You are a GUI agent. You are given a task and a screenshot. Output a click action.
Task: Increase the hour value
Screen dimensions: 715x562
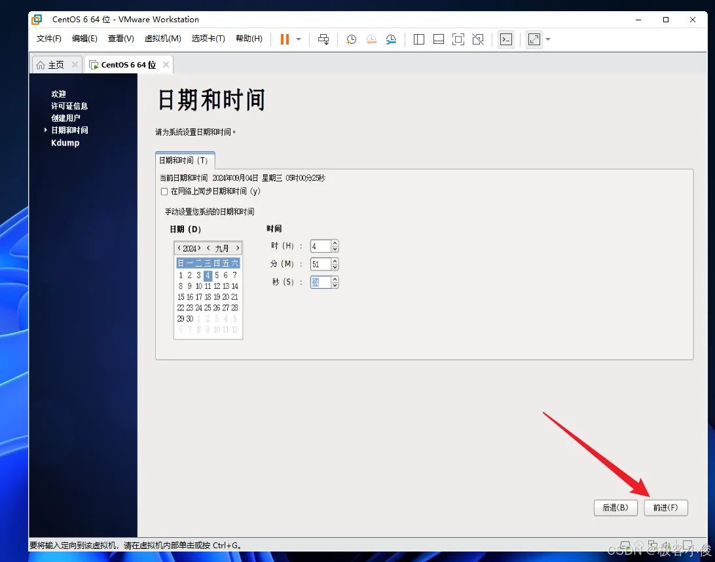(x=335, y=243)
